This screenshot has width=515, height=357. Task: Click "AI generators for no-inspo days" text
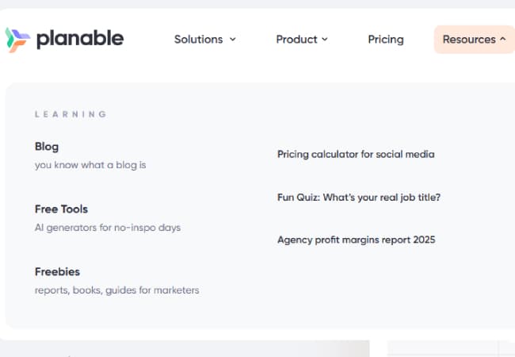[x=108, y=228]
